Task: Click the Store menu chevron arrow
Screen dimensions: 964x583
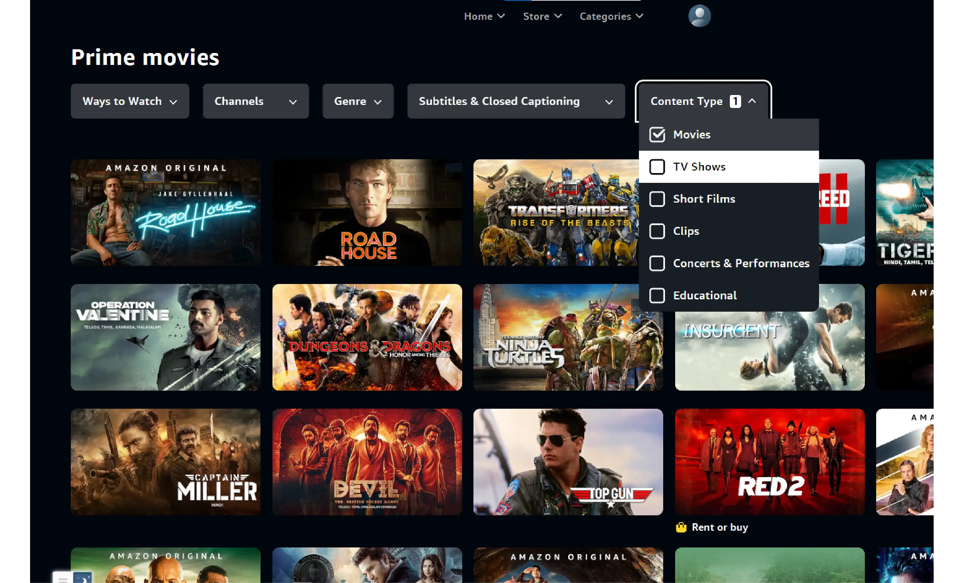Action: pyautogui.click(x=558, y=16)
